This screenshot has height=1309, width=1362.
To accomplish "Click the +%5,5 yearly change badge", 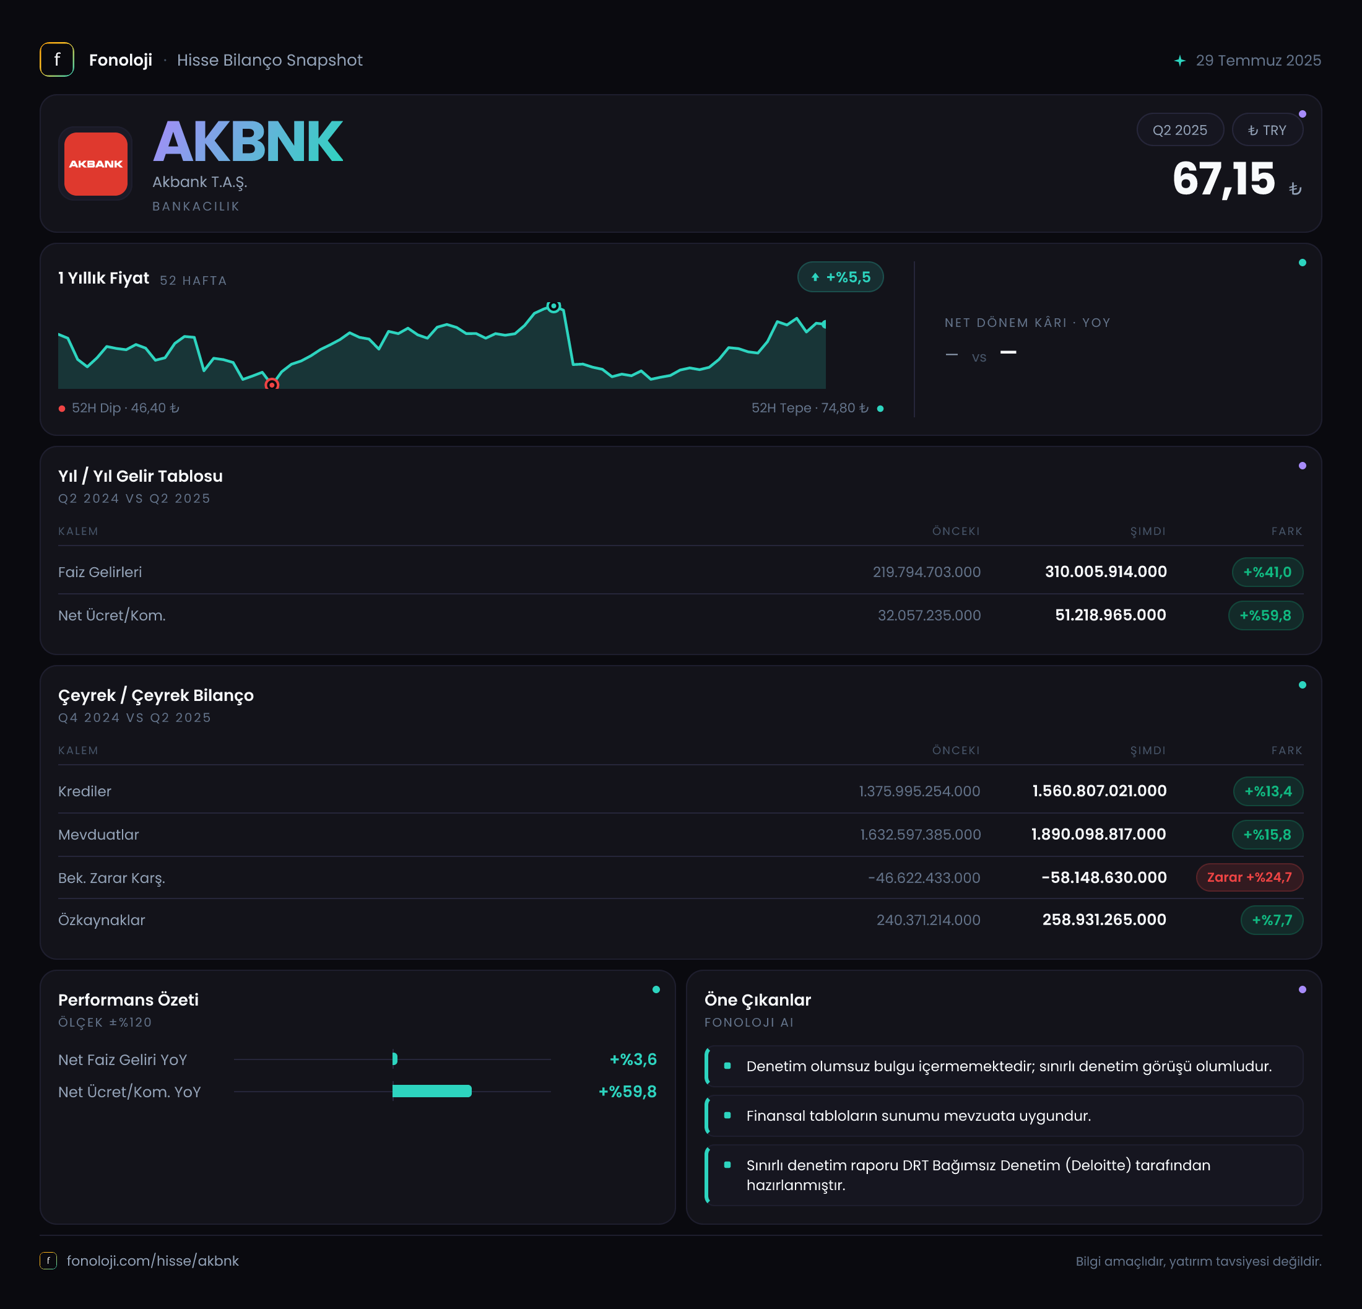I will pos(841,277).
